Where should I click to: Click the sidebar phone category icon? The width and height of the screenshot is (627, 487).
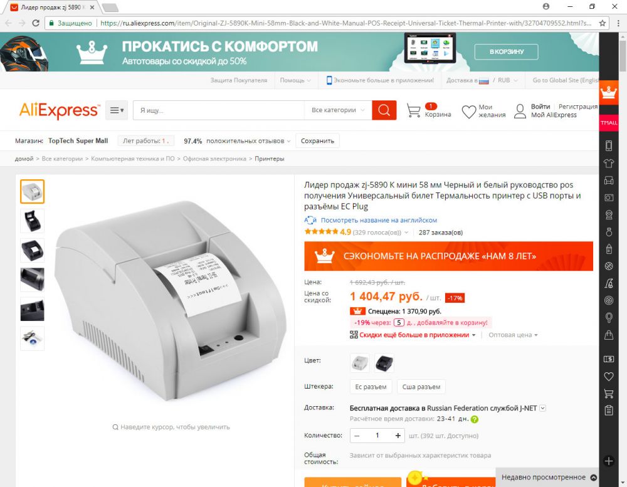[x=609, y=145]
